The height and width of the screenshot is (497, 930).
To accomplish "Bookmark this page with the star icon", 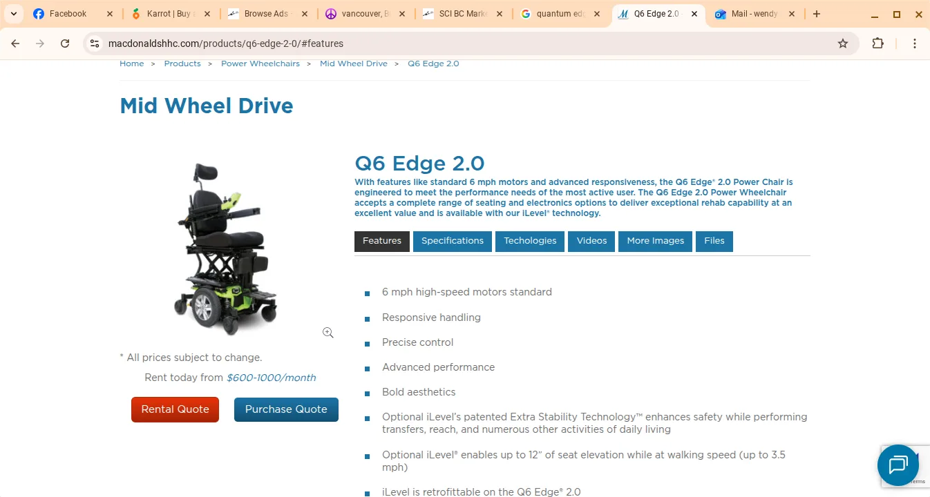I will coord(843,43).
